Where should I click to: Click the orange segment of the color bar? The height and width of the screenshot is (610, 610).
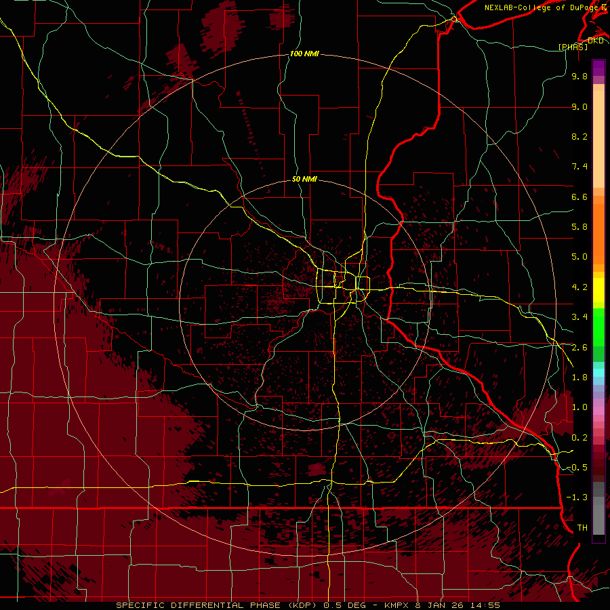pos(598,235)
